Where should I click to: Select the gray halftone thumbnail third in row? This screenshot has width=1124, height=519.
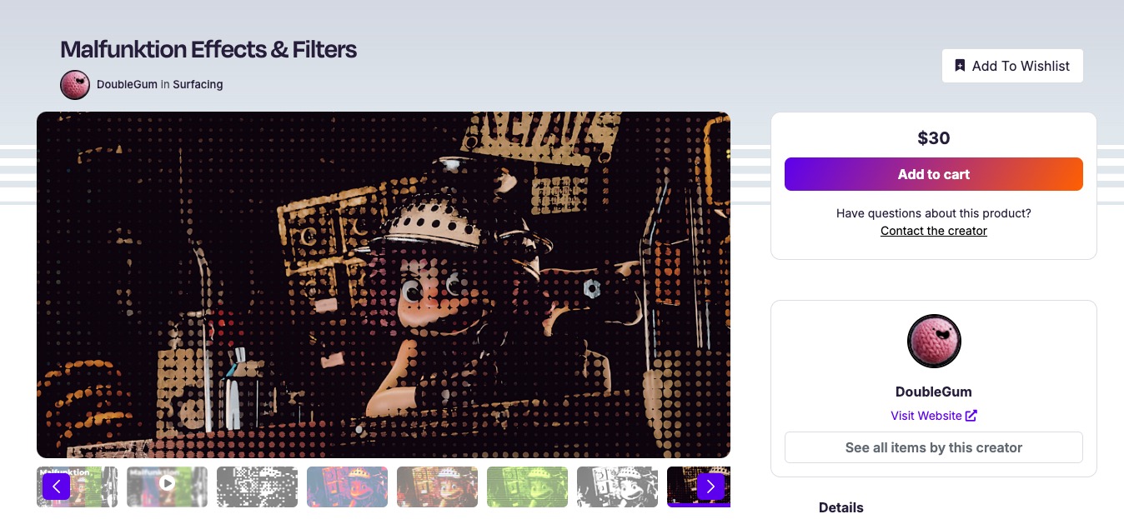pos(257,487)
